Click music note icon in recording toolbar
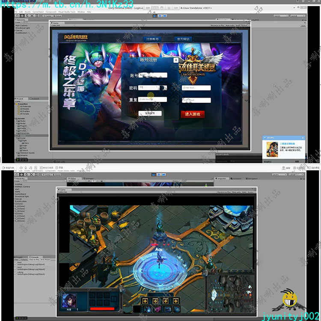 [30, 168]
